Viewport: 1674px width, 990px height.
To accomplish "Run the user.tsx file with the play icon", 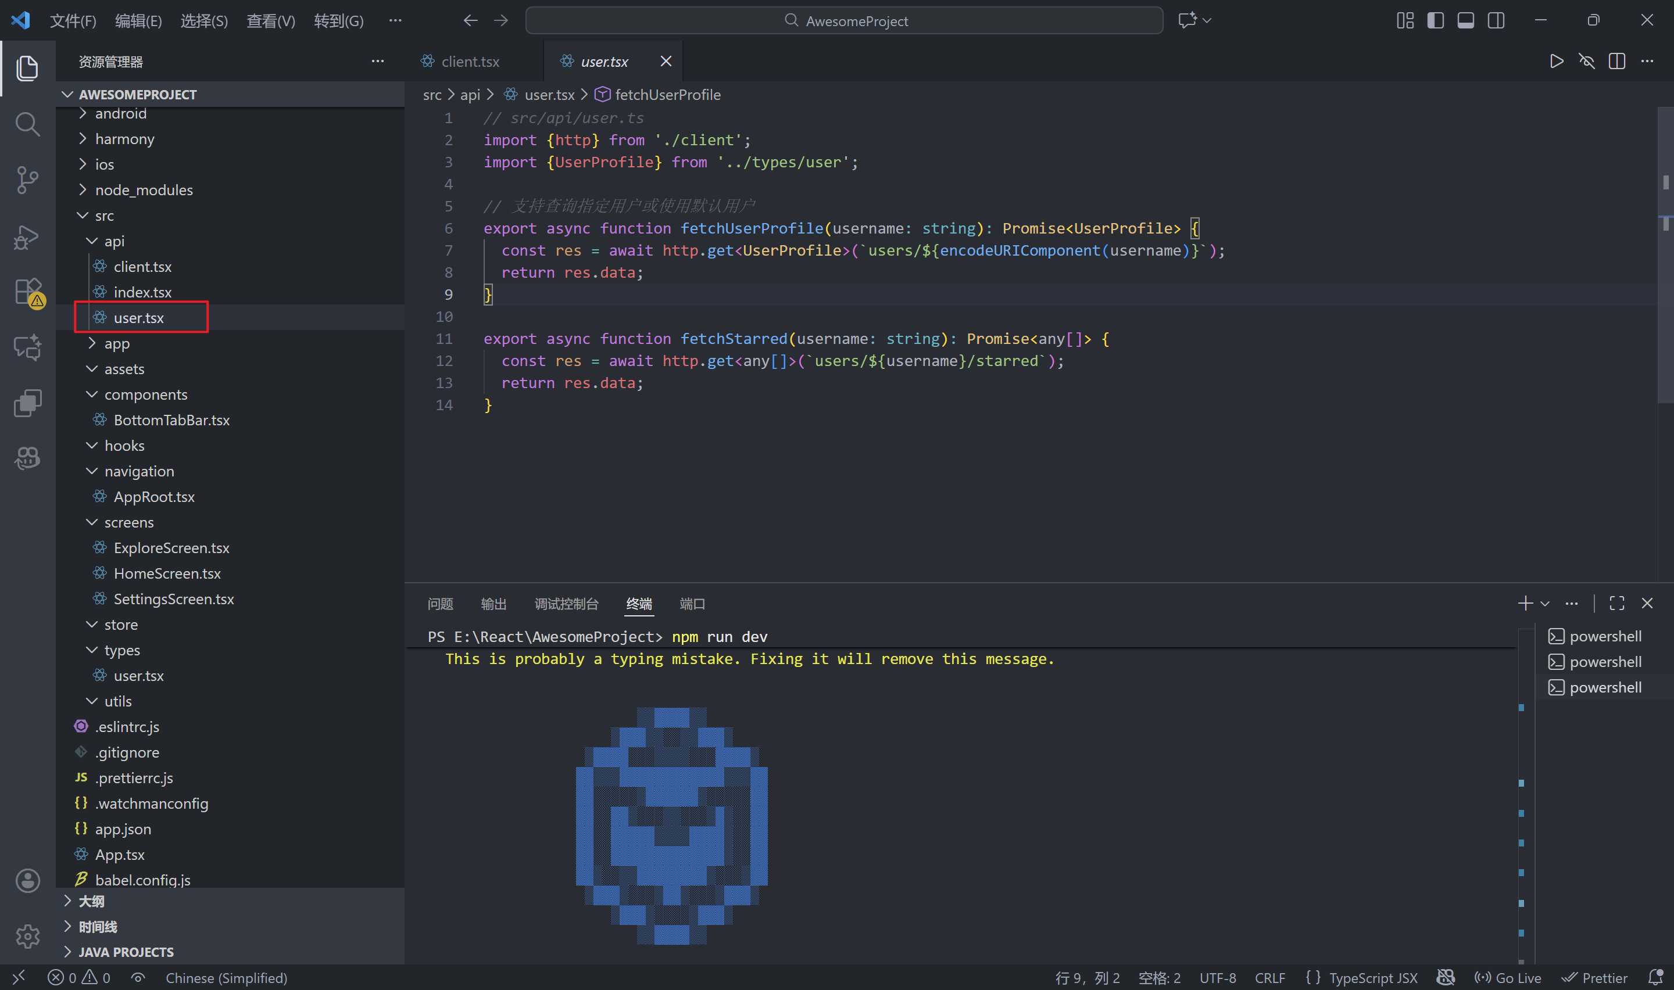I will click(x=1555, y=60).
